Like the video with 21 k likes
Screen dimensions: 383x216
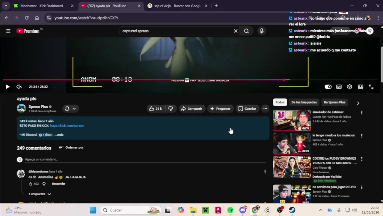(x=155, y=109)
